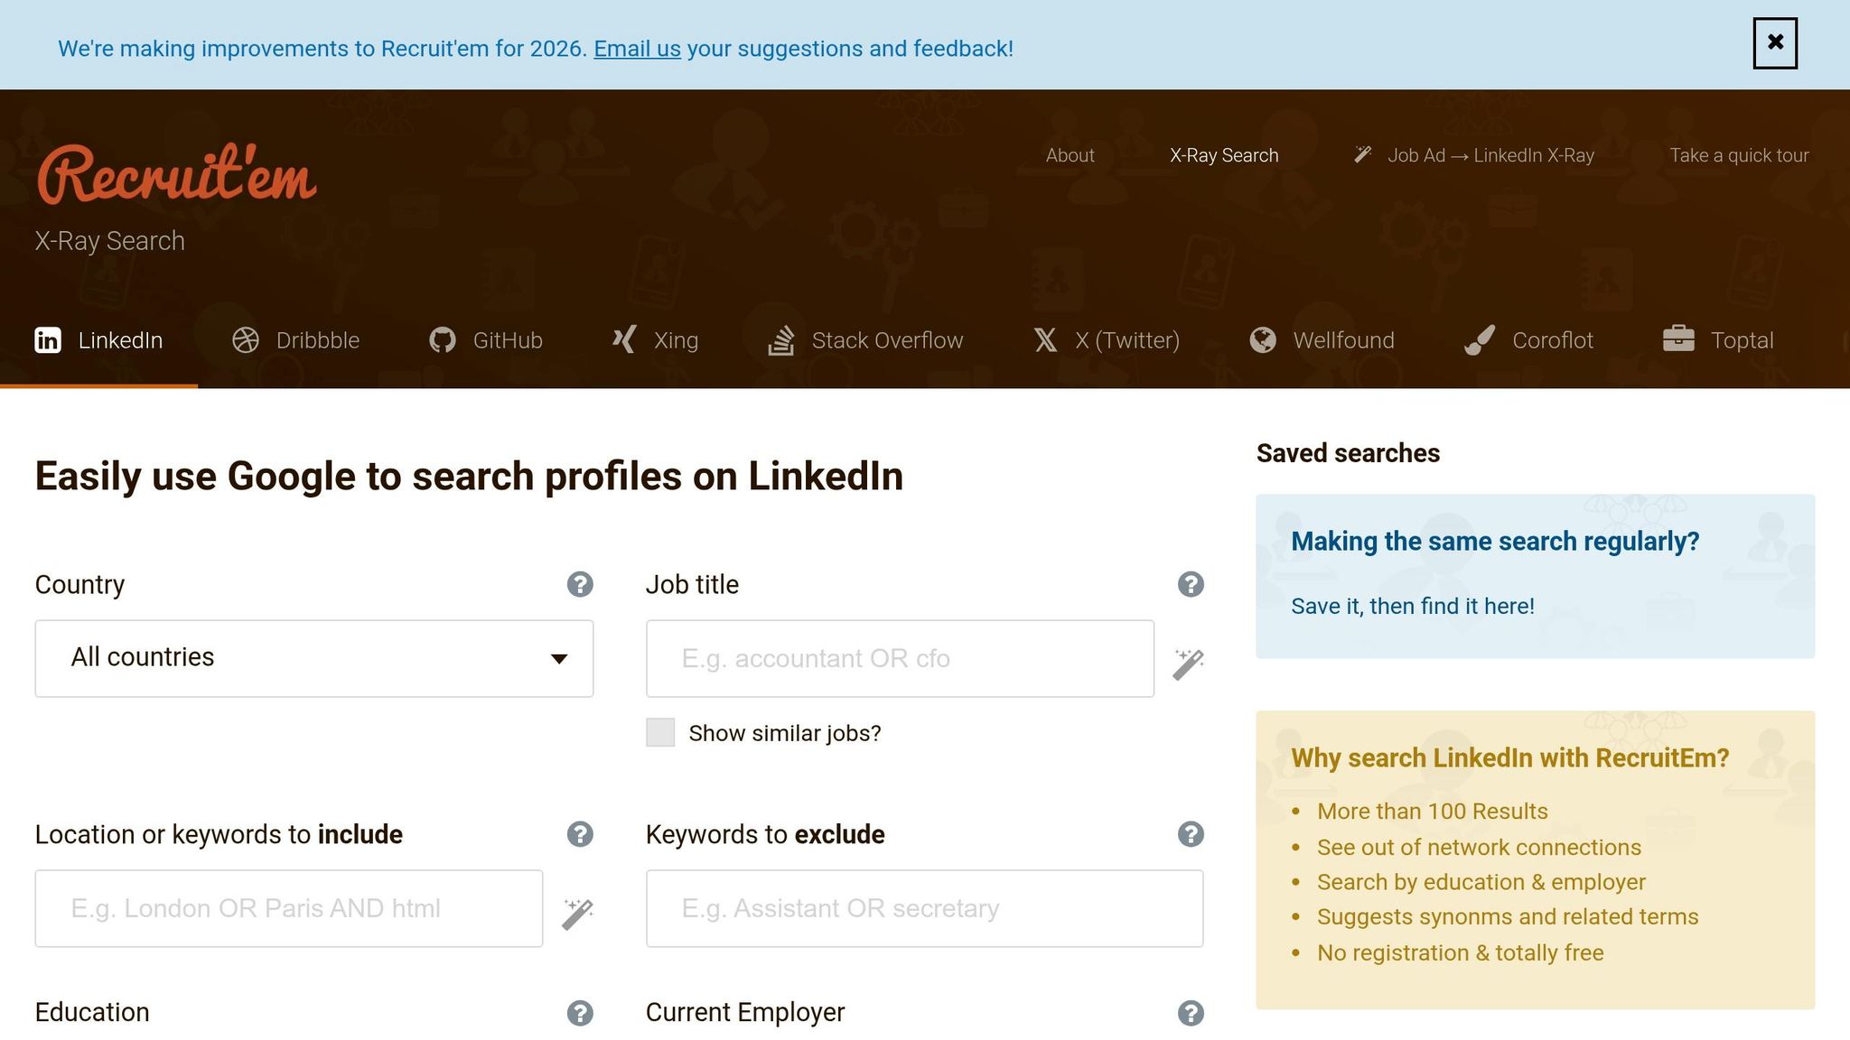
Task: Open the Current Employer help question mark
Action: pyautogui.click(x=1191, y=1013)
